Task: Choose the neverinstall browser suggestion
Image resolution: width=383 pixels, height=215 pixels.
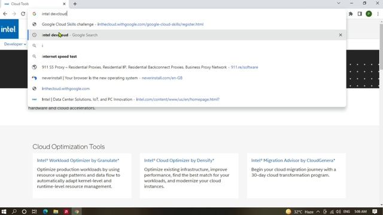Action: (x=187, y=78)
